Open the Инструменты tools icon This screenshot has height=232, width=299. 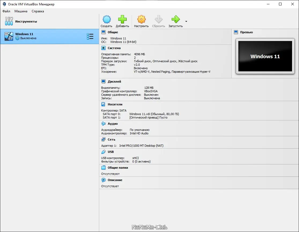(9, 21)
